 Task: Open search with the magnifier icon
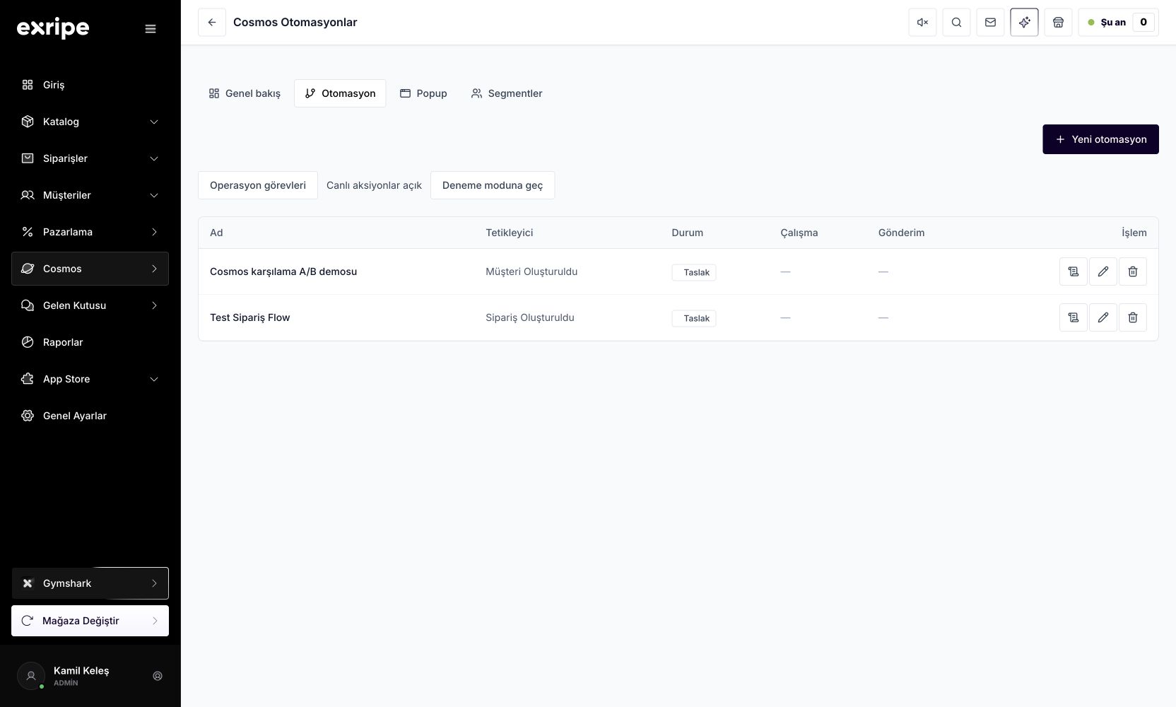(x=956, y=23)
